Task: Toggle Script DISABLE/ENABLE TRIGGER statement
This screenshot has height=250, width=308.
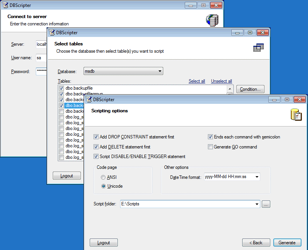Action: (96, 157)
